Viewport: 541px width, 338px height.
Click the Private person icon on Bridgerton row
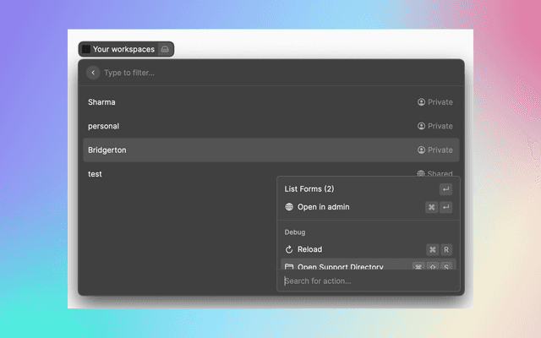421,150
